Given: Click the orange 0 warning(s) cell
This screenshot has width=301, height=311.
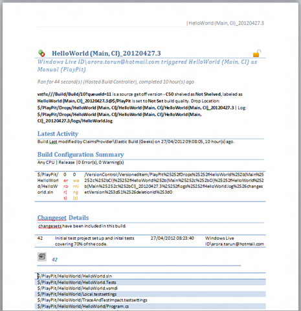Looking at the screenshot, I should (x=76, y=186).
